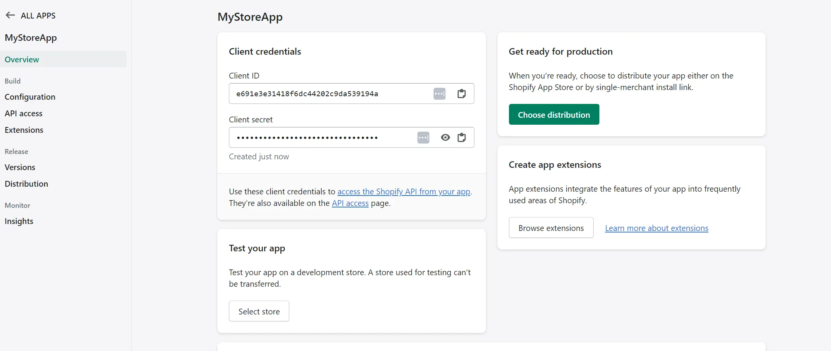This screenshot has height=351, width=831.
Task: Open Insights in the sidebar
Action: tap(19, 221)
